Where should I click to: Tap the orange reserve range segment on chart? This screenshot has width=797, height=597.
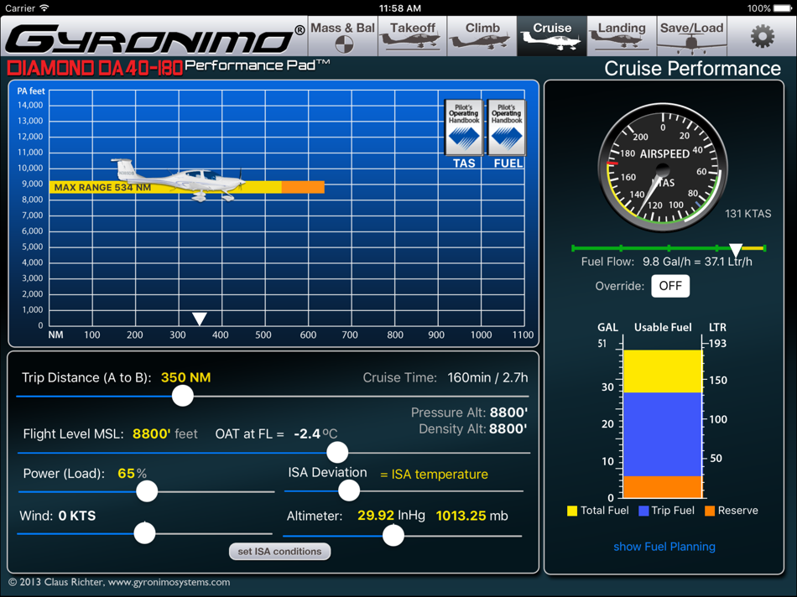tap(303, 187)
